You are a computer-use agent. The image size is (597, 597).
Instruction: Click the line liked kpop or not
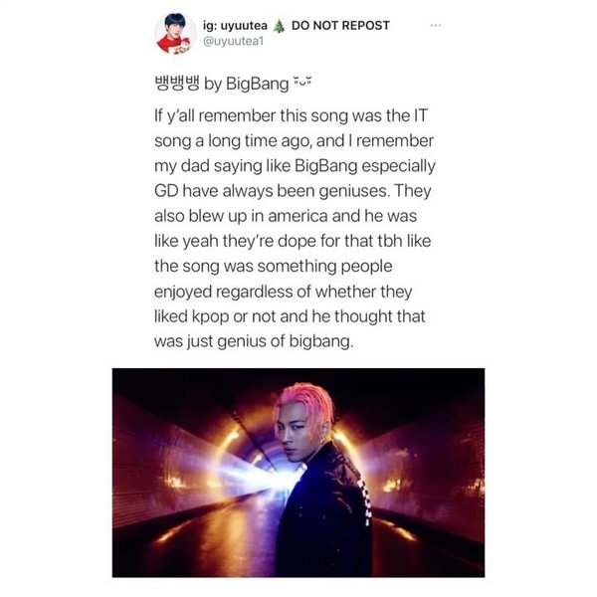[x=215, y=316]
